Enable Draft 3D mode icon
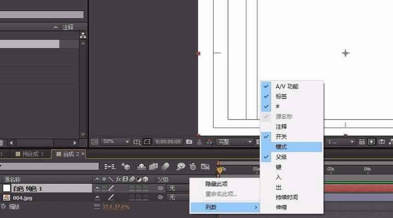The width and height of the screenshot is (393, 218). click(x=125, y=166)
